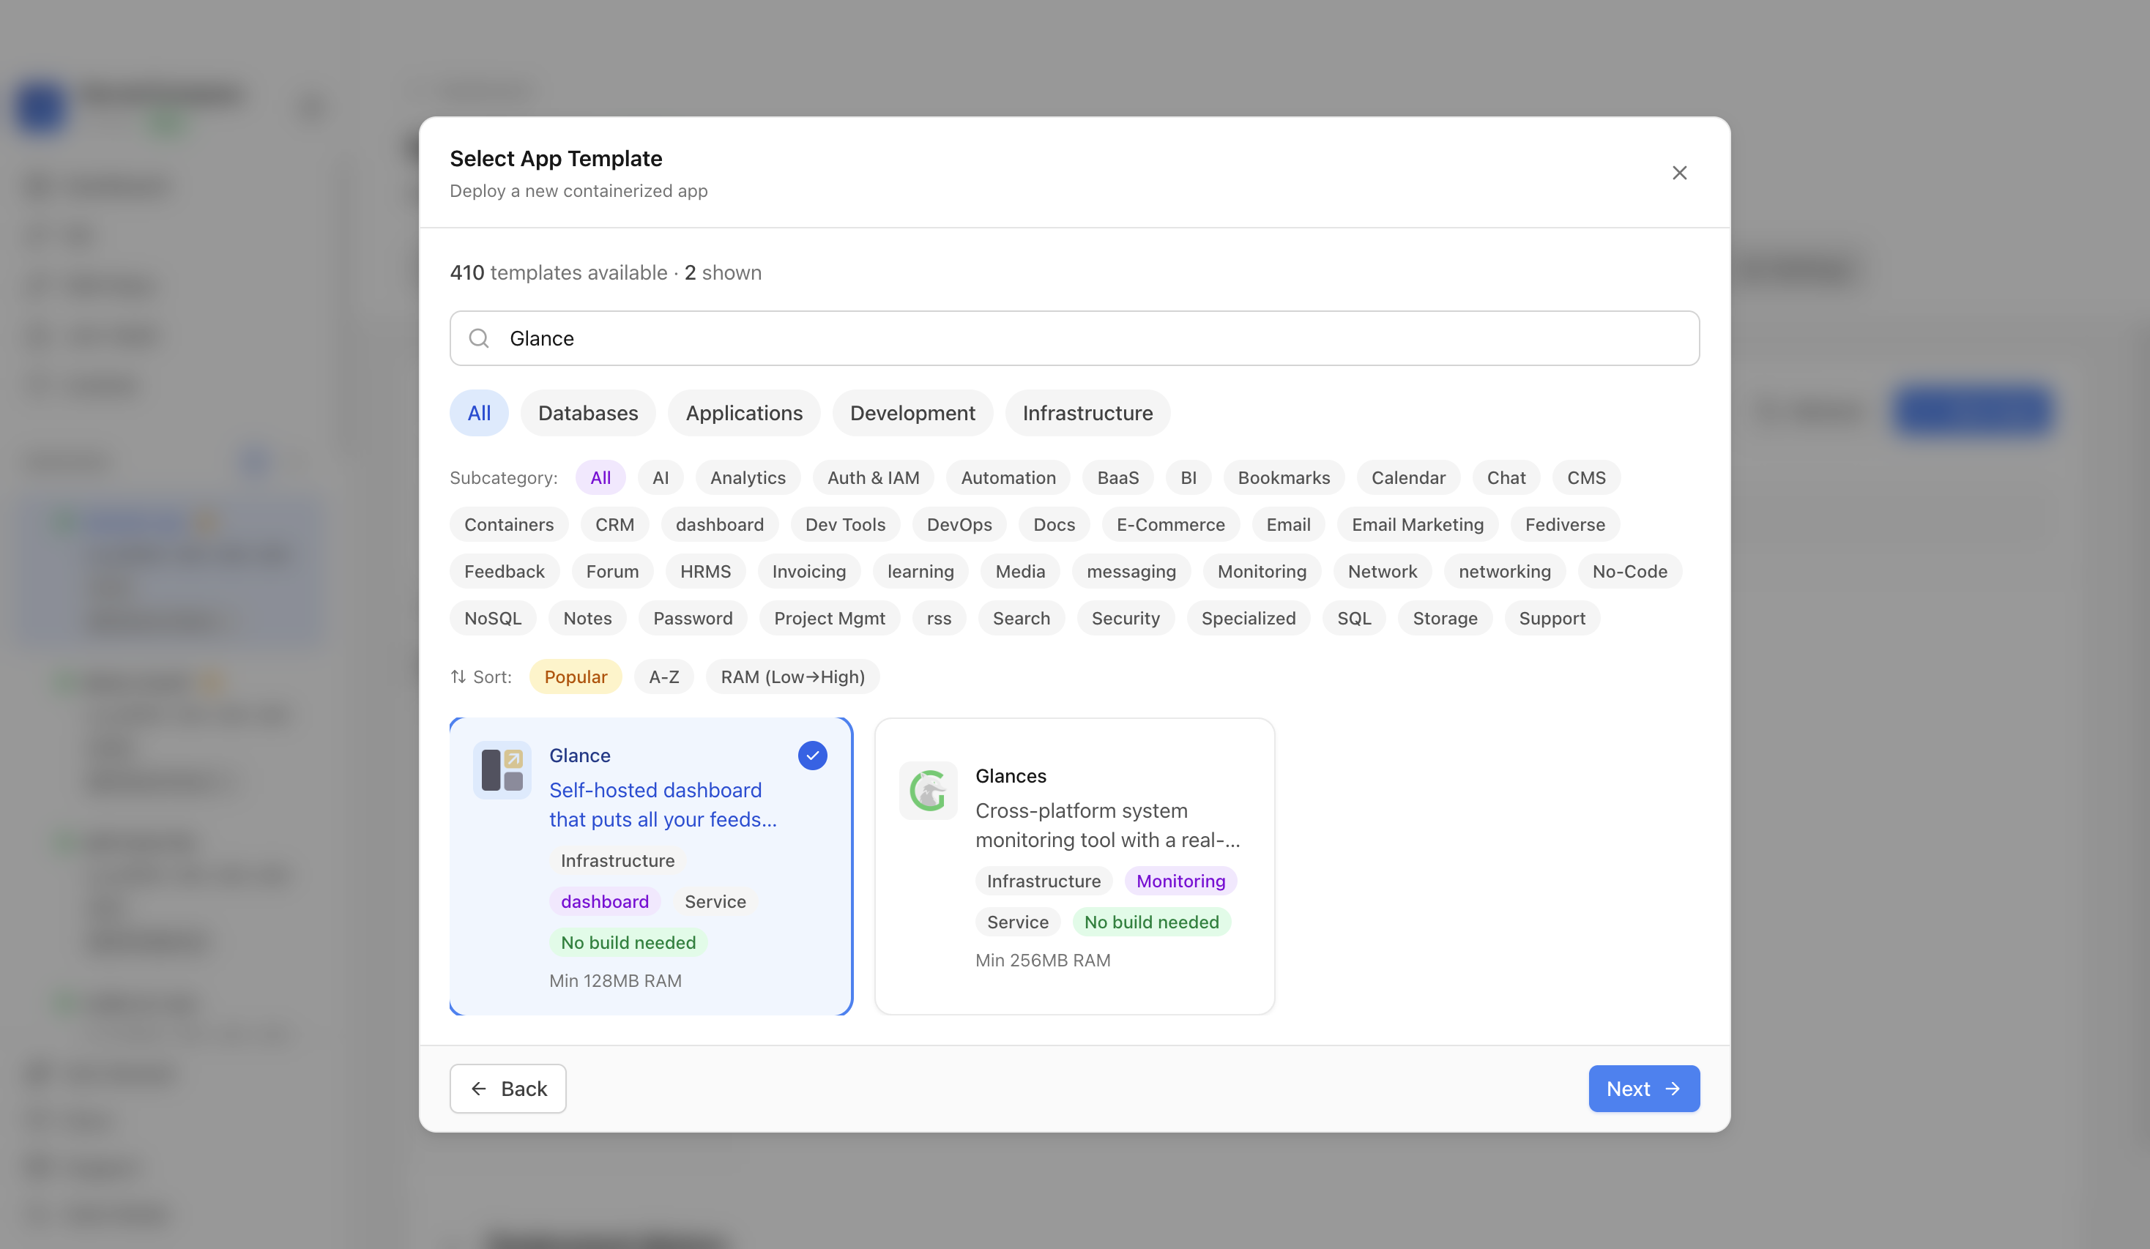Click the selected checkmark on Glance card
The image size is (2150, 1249).
tap(812, 755)
